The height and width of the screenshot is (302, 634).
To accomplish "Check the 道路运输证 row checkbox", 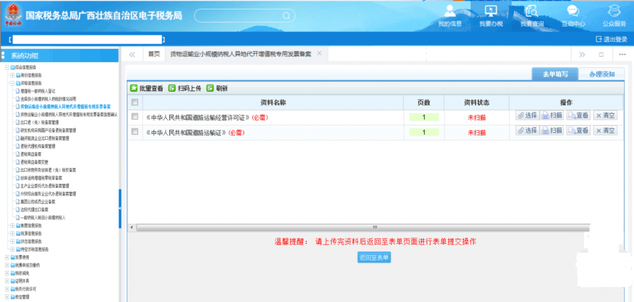I will [x=134, y=132].
